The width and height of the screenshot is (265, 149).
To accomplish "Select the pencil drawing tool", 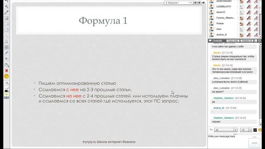I will (7, 12).
